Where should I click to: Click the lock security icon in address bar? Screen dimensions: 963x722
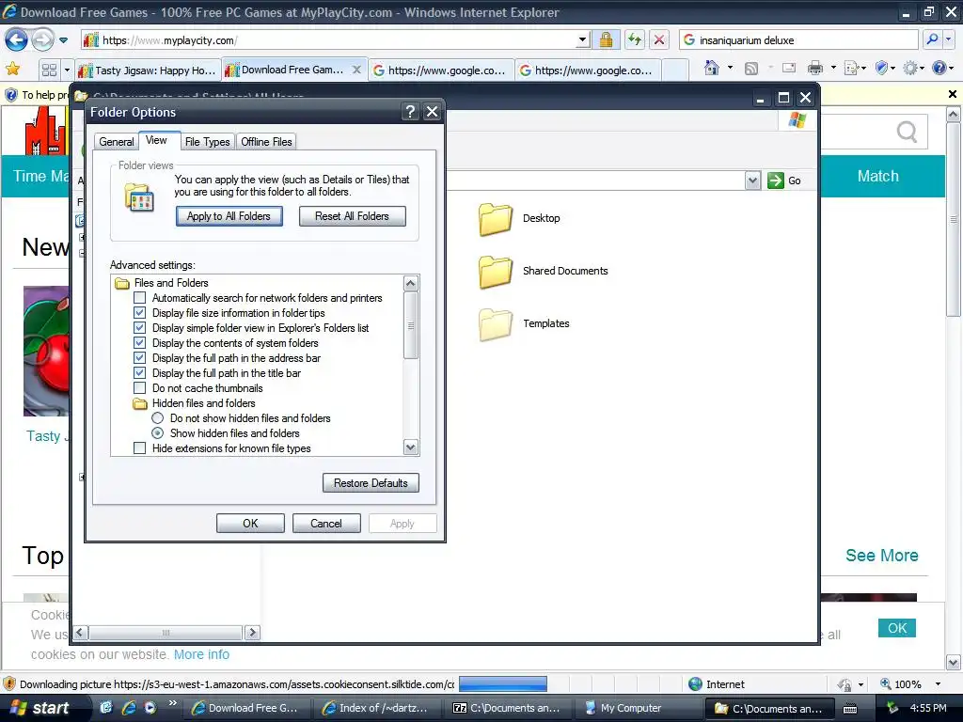pyautogui.click(x=606, y=40)
